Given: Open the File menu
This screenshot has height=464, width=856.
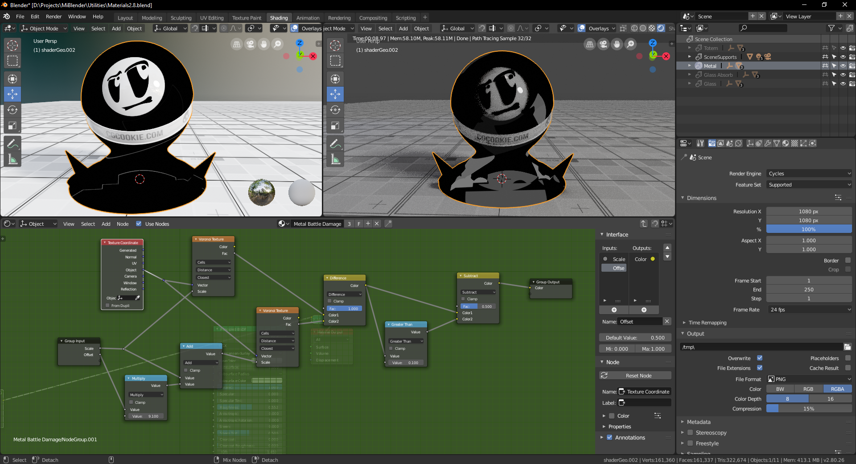Looking at the screenshot, I should pyautogui.click(x=20, y=17).
